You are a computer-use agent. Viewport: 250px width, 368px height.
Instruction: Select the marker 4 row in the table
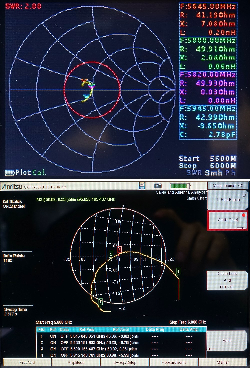tap(112, 355)
